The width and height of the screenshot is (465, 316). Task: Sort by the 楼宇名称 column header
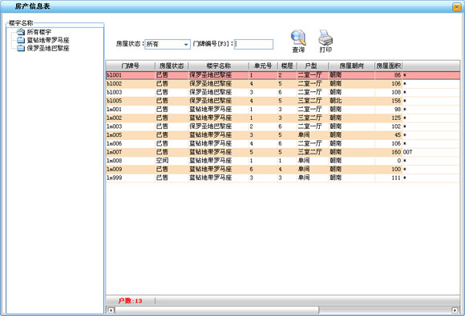pos(219,66)
